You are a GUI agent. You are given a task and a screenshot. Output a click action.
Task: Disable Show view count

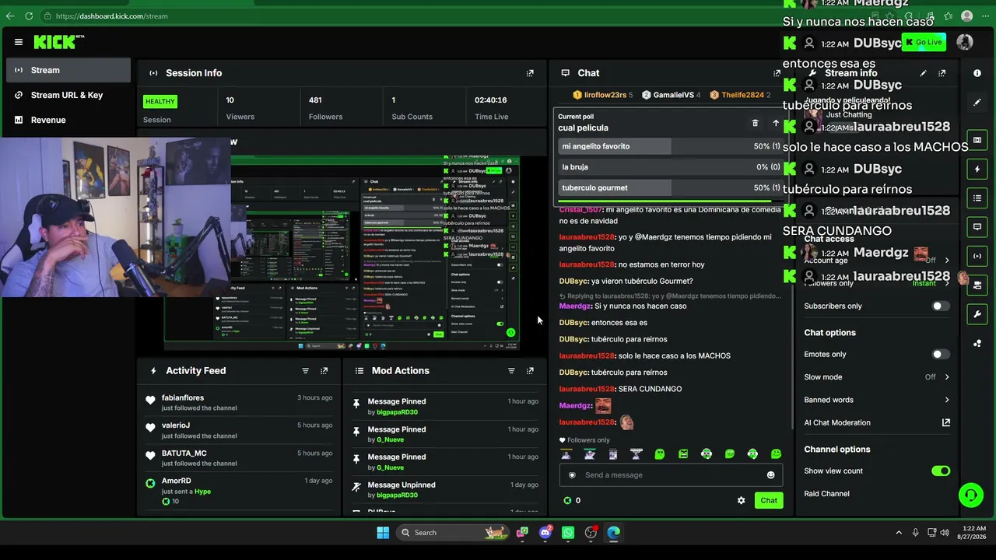pos(941,471)
